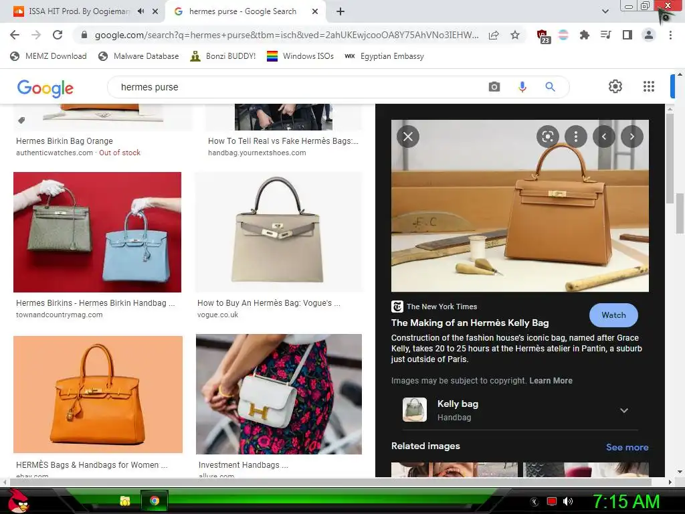
Task: Open How To Tell Real vs Fake result
Action: [x=283, y=141]
